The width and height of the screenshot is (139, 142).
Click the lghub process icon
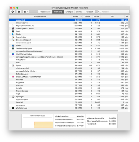click(x=13, y=65)
